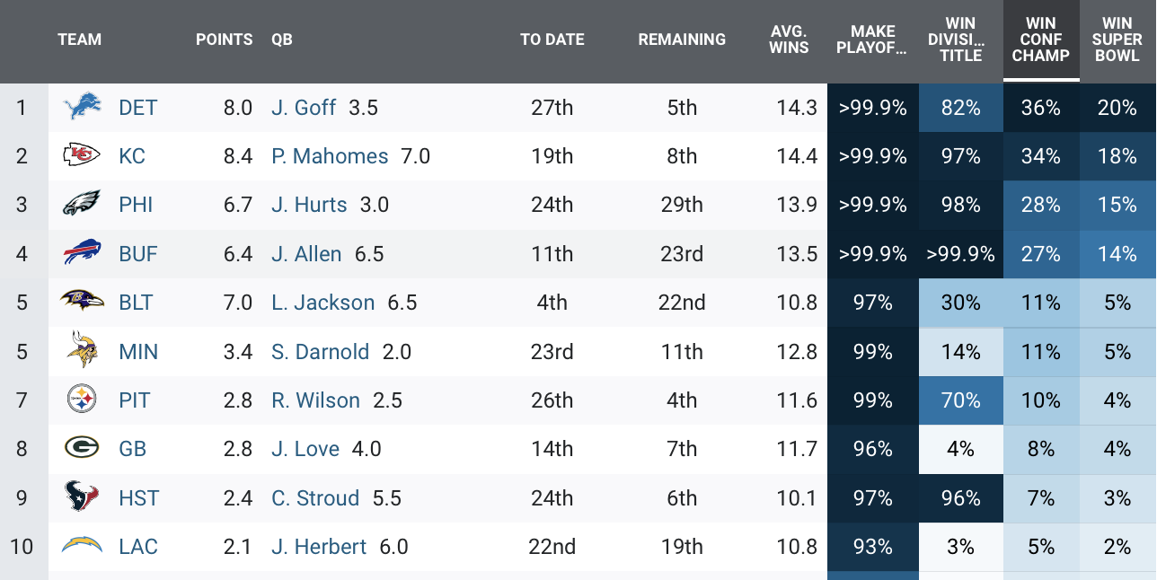Open the L. Jackson quarterback link

tap(322, 303)
